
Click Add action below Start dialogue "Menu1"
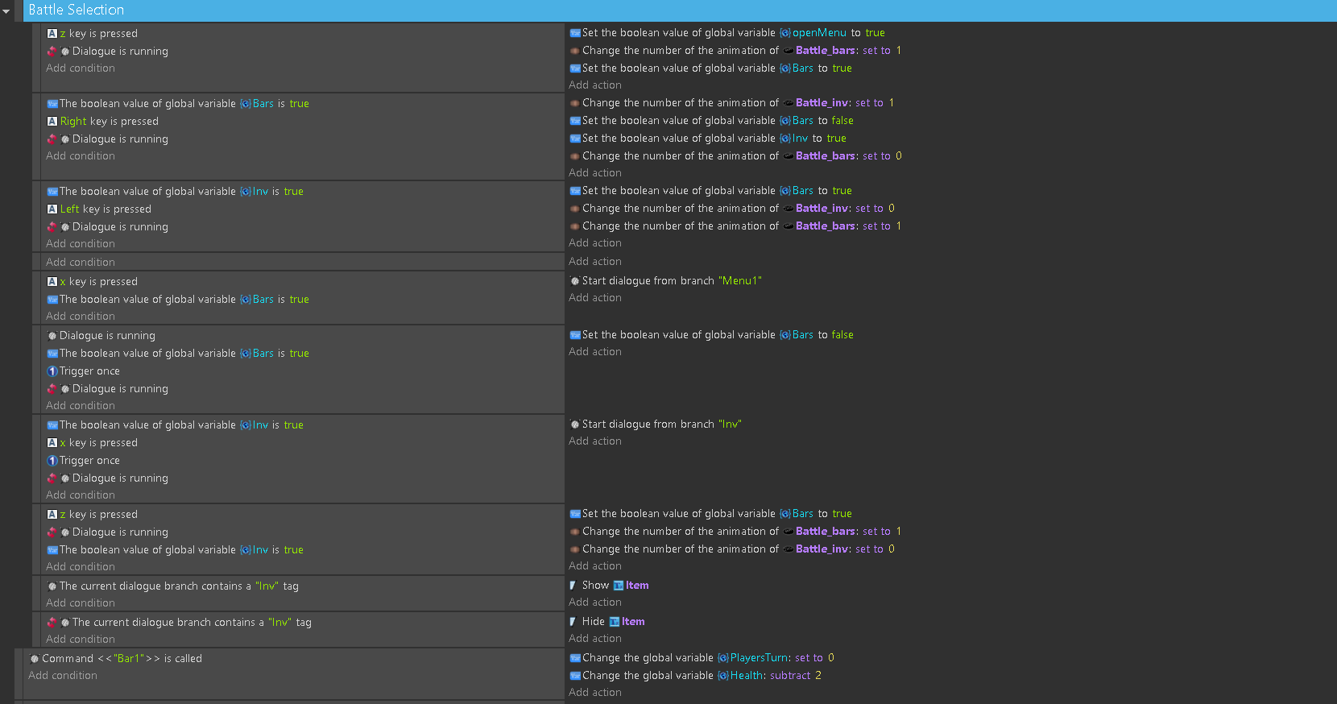click(595, 298)
